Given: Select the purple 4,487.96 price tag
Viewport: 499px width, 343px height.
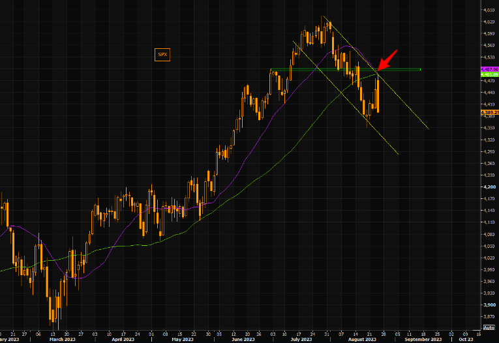Looking at the screenshot, I should point(489,68).
